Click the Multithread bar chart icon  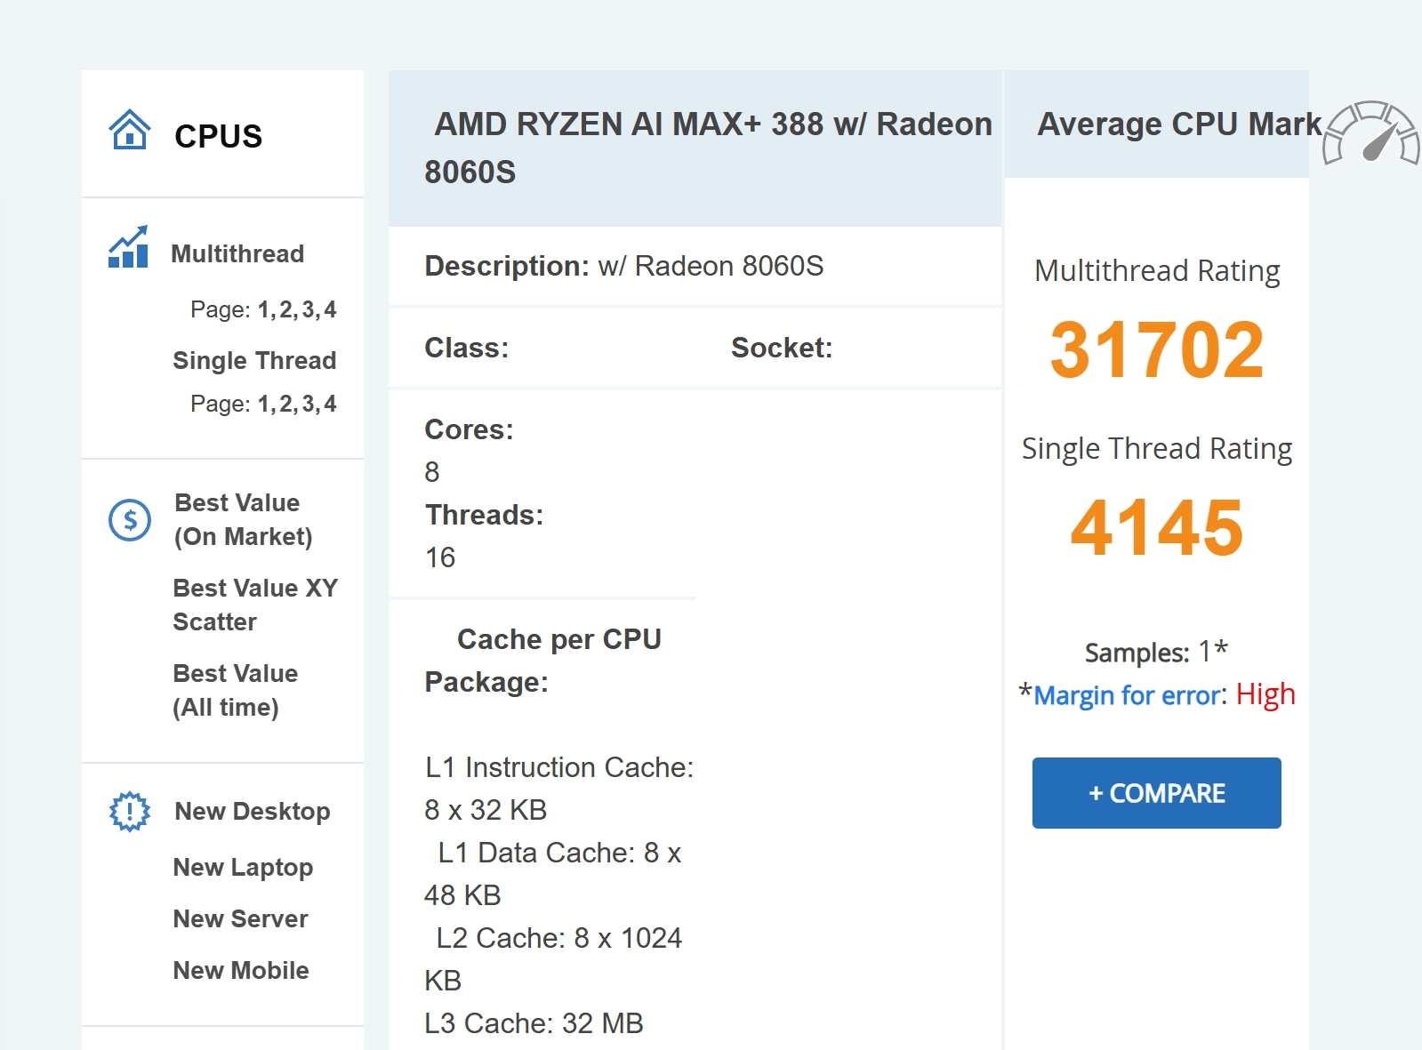(x=128, y=247)
